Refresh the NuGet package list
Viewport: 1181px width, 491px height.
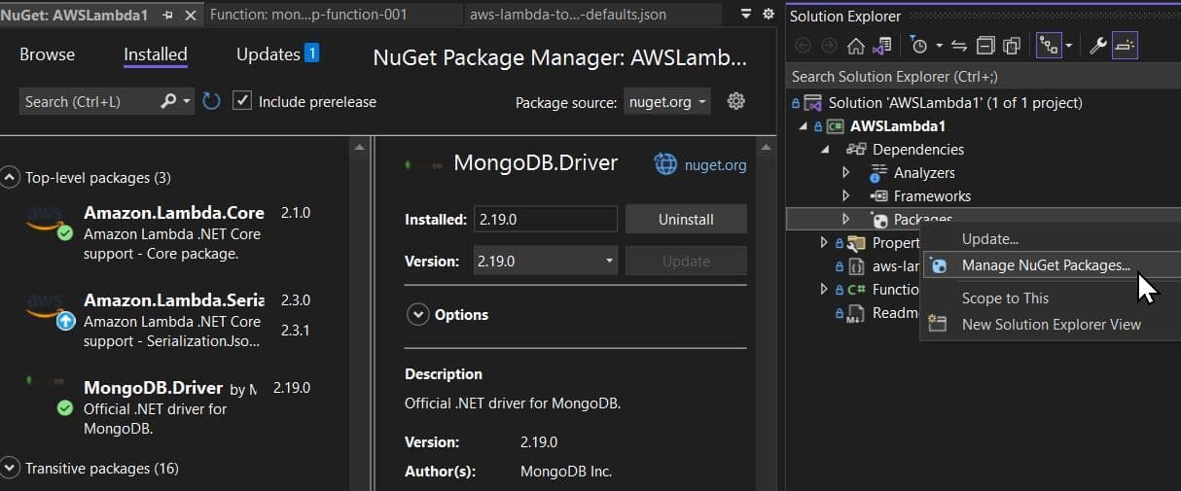tap(211, 101)
